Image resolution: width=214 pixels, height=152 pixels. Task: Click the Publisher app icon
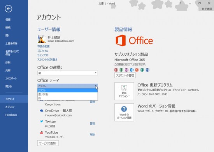pyautogui.click(x=142, y=70)
